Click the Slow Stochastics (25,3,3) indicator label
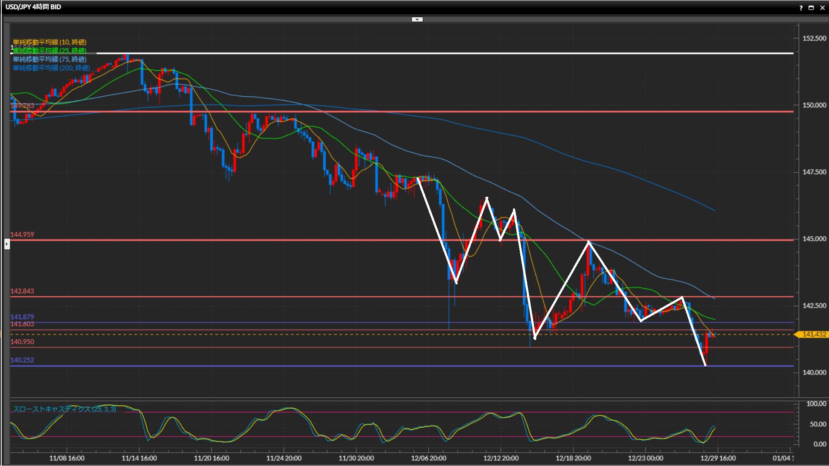The height and width of the screenshot is (466, 829). point(64,409)
